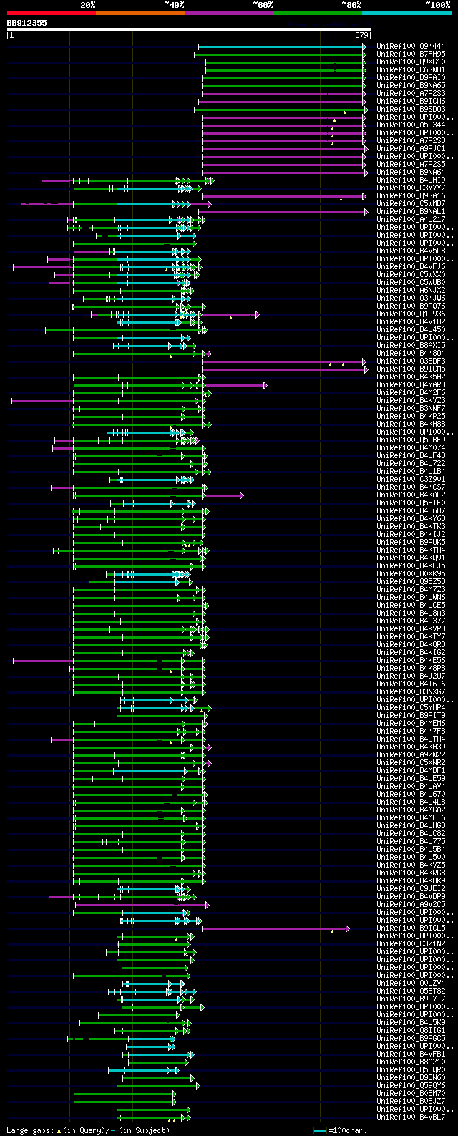
Task: Pick the UniRef100_B3NNF7 hit name
Action: coord(411,409)
